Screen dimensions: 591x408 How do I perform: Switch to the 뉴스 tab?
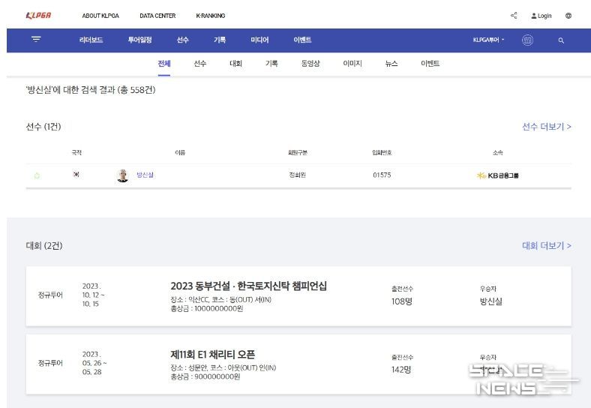click(391, 64)
